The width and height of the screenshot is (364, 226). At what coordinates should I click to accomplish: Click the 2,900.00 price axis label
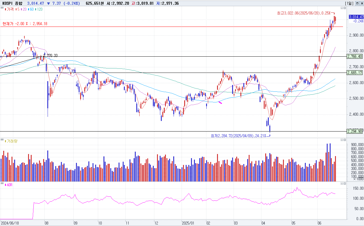pyautogui.click(x=356, y=35)
